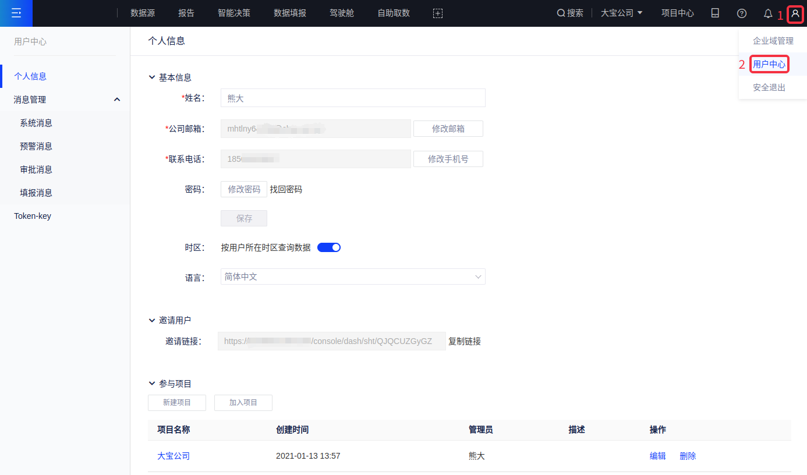Open the notification bell icon
The image size is (807, 475).
click(768, 13)
